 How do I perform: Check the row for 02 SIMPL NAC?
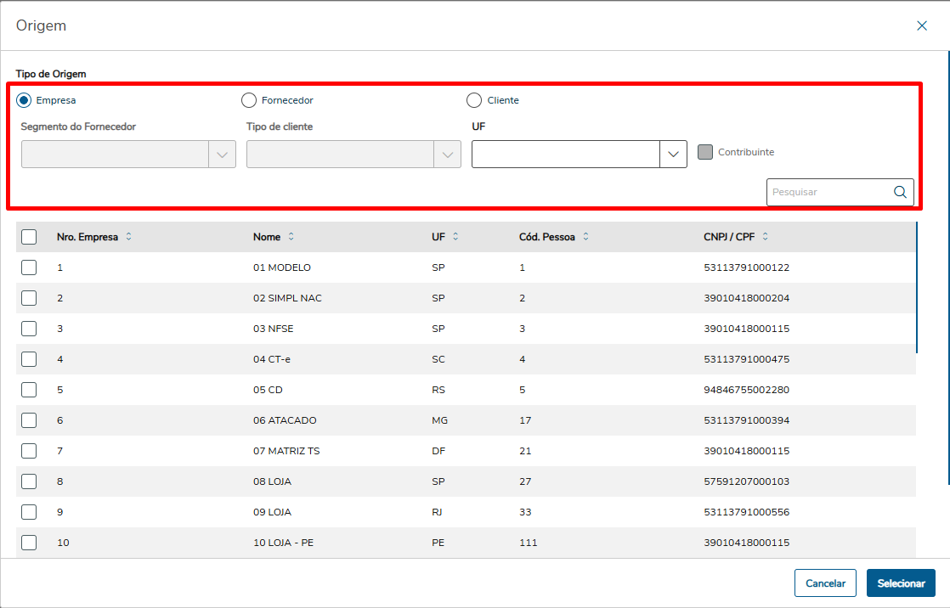point(29,298)
